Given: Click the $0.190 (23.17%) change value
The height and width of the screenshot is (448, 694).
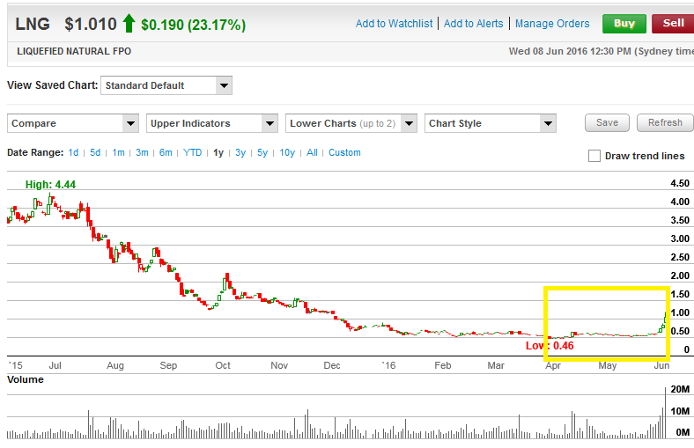Looking at the screenshot, I should point(193,25).
